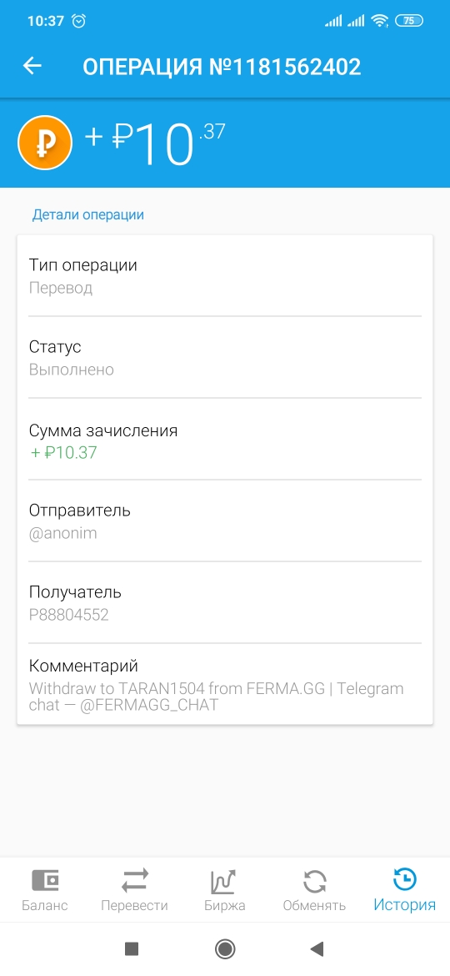The image size is (450, 976).
Task: Tap the orange ruble currency icon
Action: coord(45,143)
